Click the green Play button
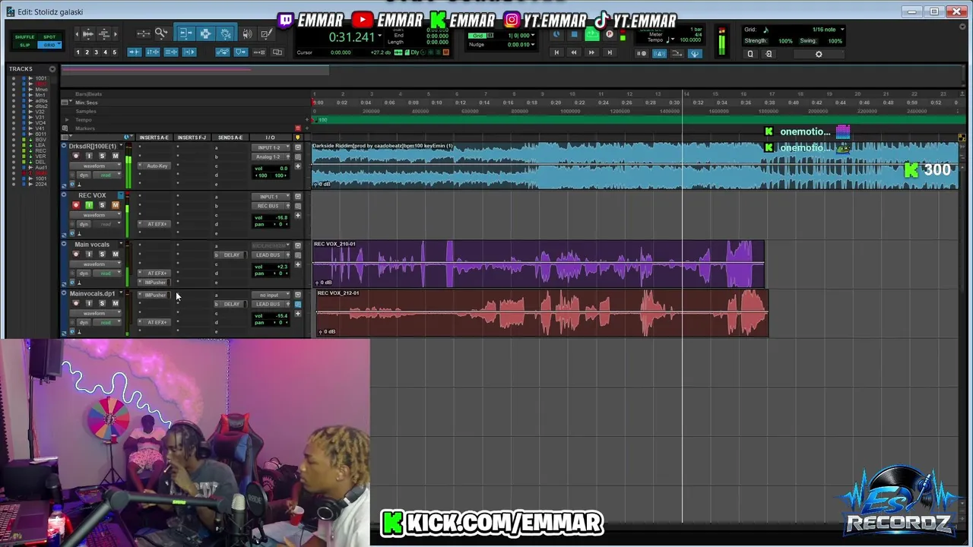The width and height of the screenshot is (973, 547). tap(591, 35)
